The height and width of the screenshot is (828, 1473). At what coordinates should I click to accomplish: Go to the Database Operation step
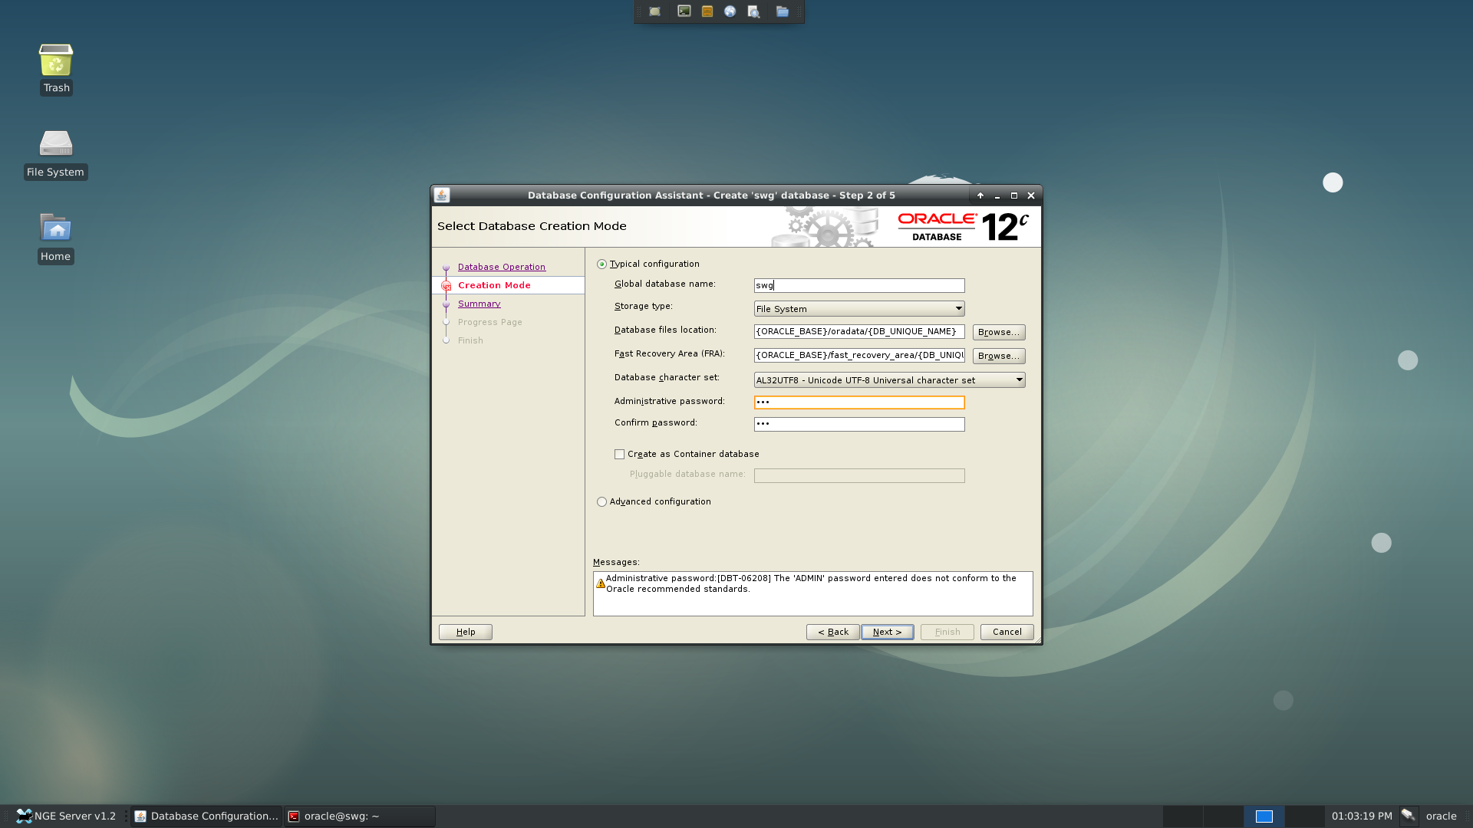click(x=502, y=267)
